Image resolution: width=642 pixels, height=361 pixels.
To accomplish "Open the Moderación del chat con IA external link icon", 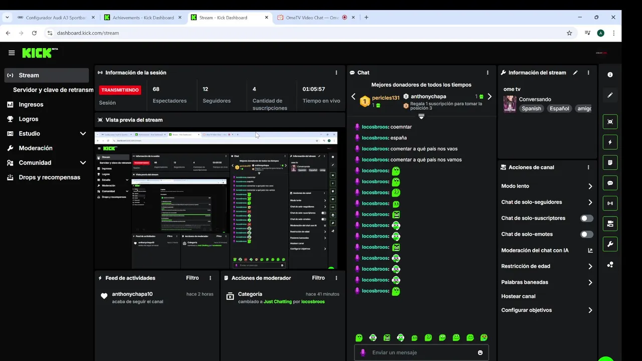I will (590, 250).
